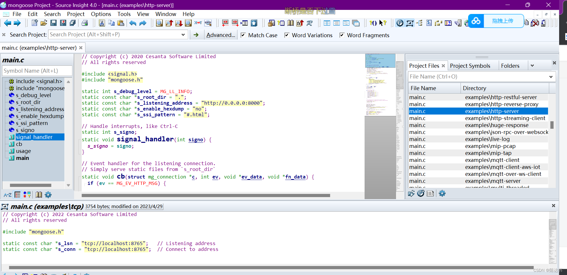Click the Symbol Name search field
Screen dimensions: 567x275
pos(37,71)
